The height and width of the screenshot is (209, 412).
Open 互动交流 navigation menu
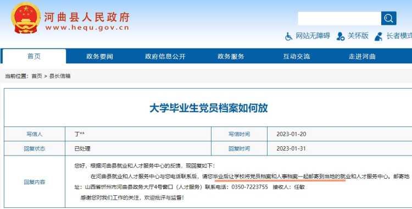tap(297, 56)
